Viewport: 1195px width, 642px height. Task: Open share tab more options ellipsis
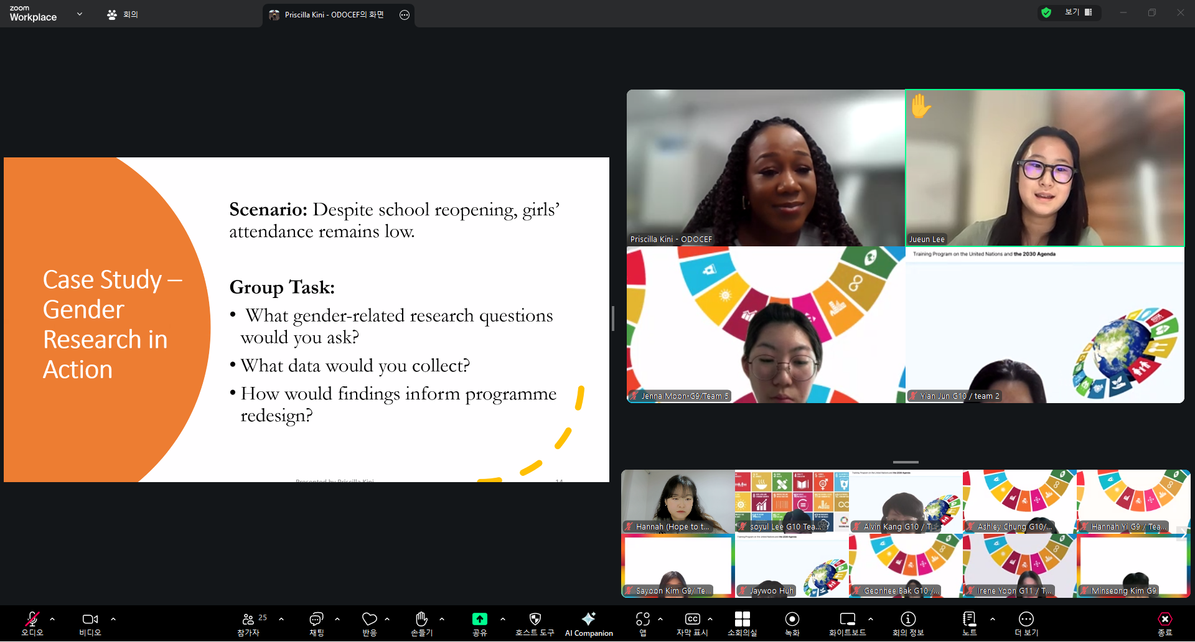click(405, 15)
